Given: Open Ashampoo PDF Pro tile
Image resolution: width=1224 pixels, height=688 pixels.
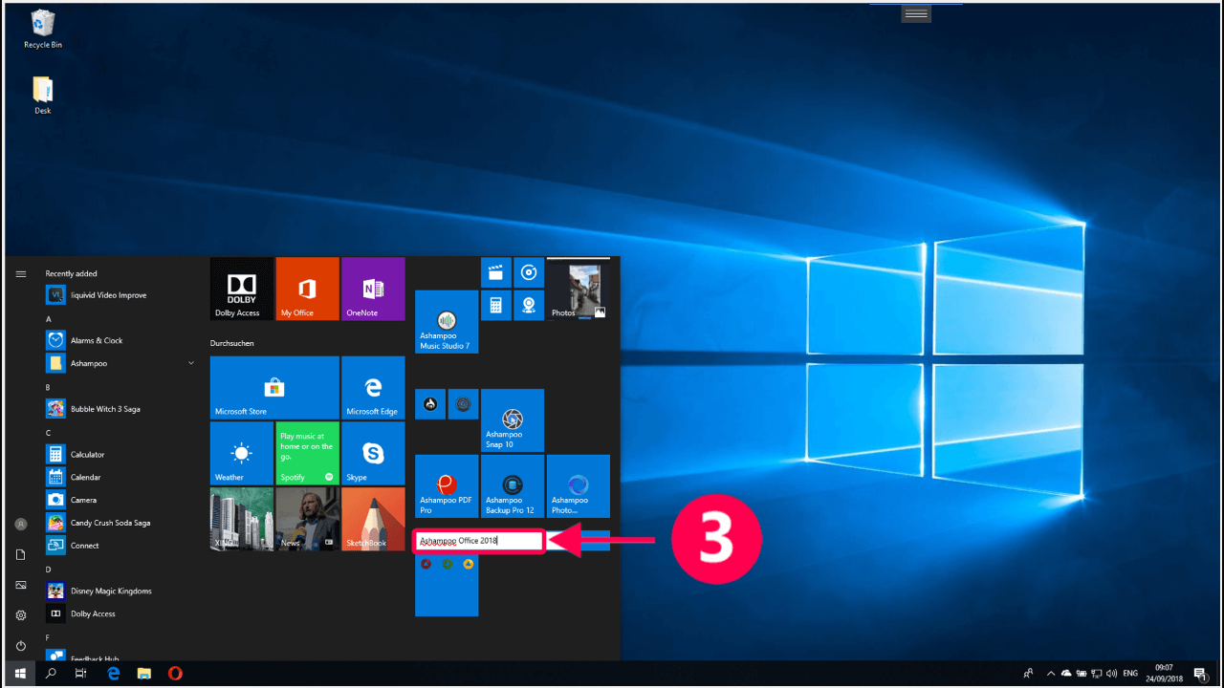Looking at the screenshot, I should [447, 486].
